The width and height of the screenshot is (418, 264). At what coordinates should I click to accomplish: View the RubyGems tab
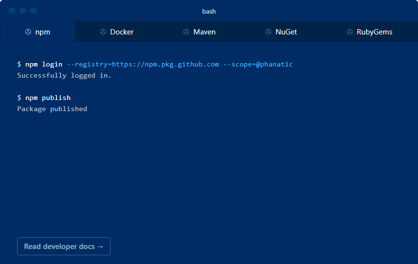(x=369, y=32)
